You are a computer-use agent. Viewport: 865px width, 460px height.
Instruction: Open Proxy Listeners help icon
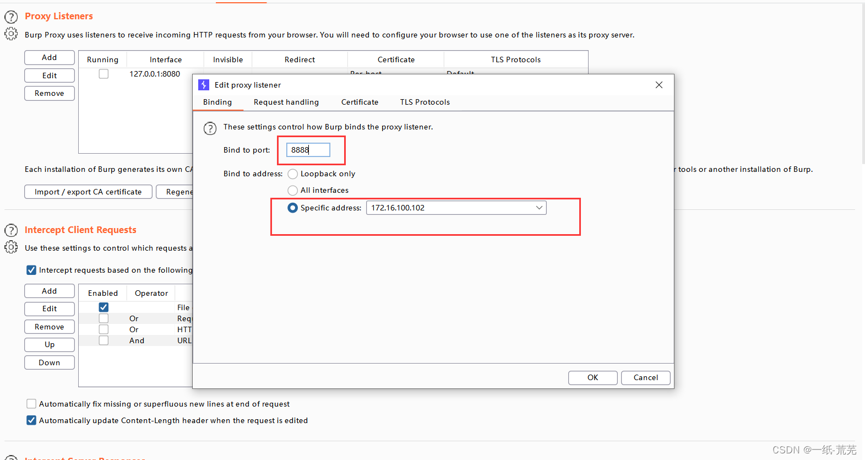pyautogui.click(x=11, y=17)
